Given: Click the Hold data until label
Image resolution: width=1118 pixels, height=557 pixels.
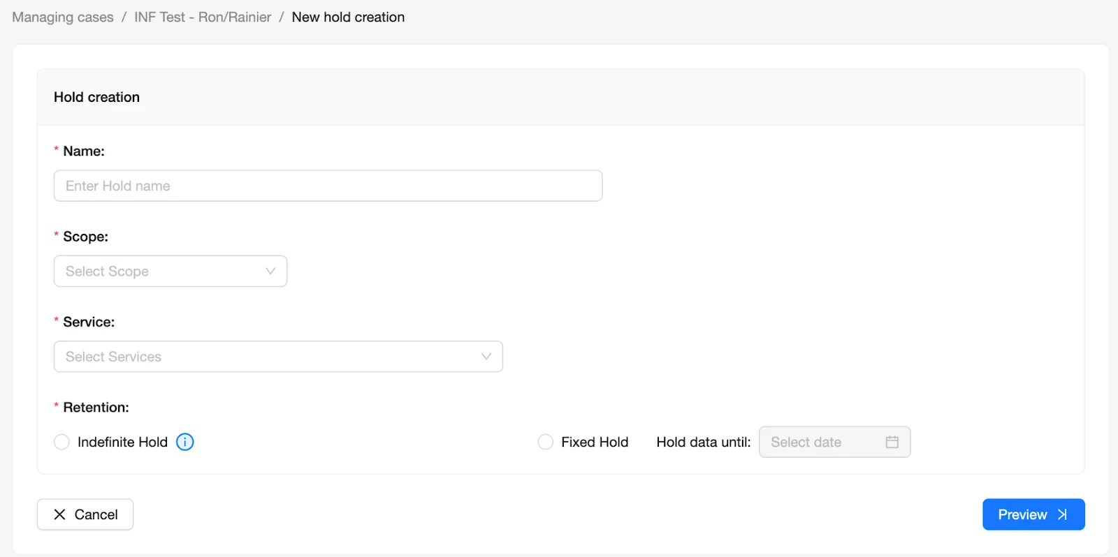Looking at the screenshot, I should tap(703, 442).
